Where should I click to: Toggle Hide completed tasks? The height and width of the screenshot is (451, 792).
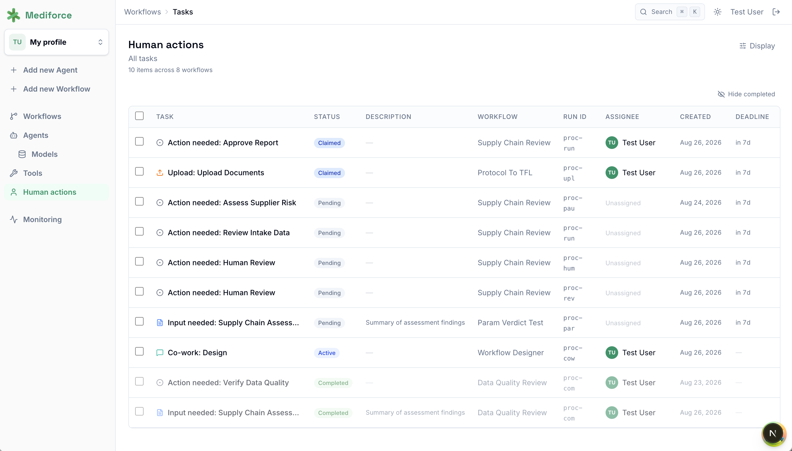click(x=746, y=94)
